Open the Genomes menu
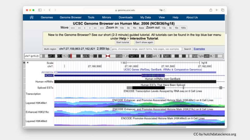 click(47, 17)
